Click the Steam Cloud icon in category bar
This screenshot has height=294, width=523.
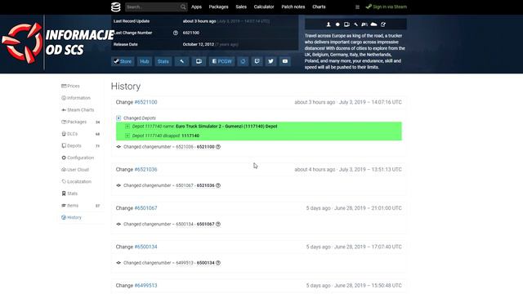[374, 24]
